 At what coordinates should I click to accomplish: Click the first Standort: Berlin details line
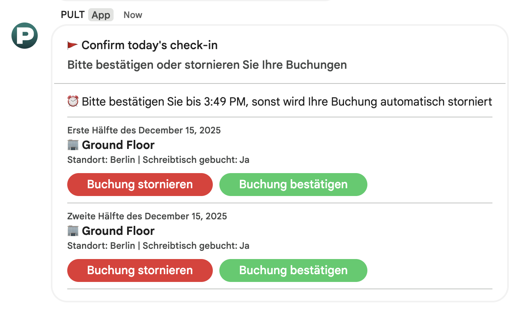point(158,160)
